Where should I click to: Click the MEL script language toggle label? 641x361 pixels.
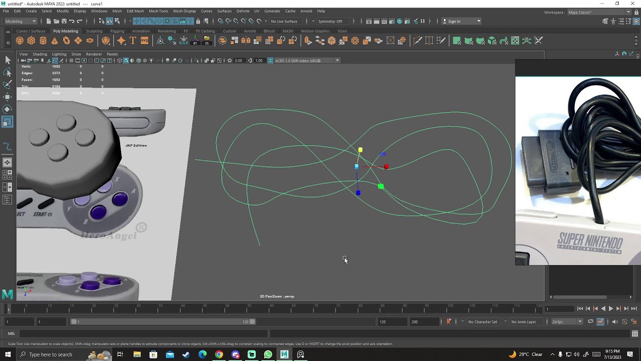point(11,333)
